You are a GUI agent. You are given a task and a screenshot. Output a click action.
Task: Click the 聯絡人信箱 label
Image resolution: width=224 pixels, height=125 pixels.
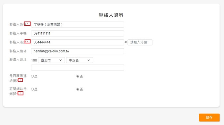point(18,51)
